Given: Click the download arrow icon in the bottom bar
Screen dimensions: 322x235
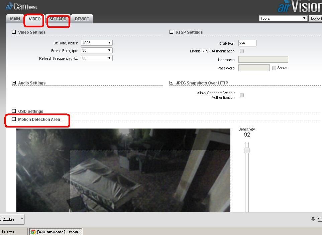Looking at the screenshot, I should coord(313,219).
